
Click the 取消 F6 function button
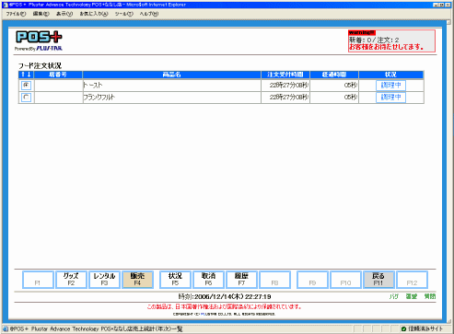208,280
